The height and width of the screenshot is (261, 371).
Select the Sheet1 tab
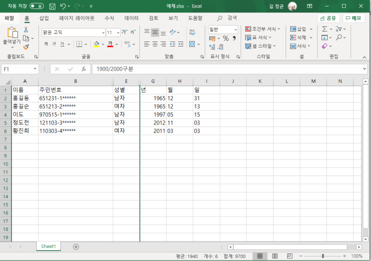click(48, 246)
